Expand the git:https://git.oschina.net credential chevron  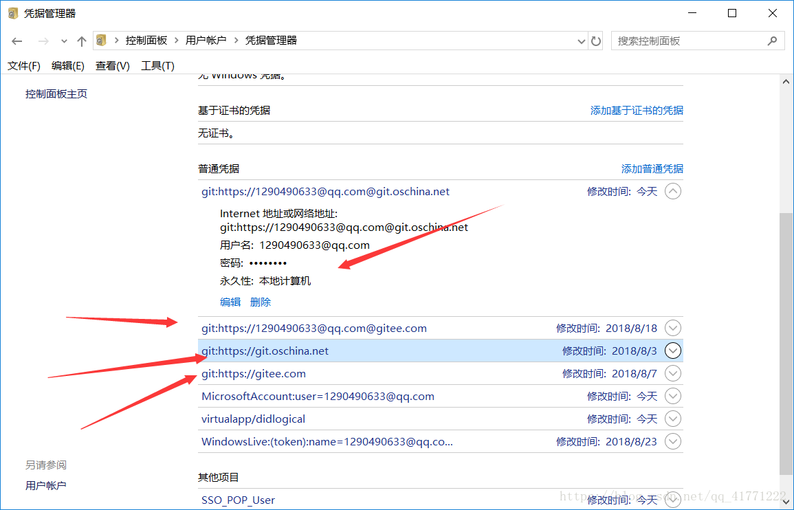[672, 351]
